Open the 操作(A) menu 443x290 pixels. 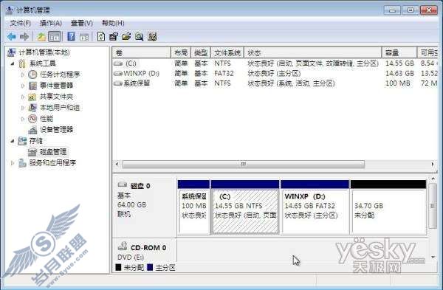pos(51,23)
